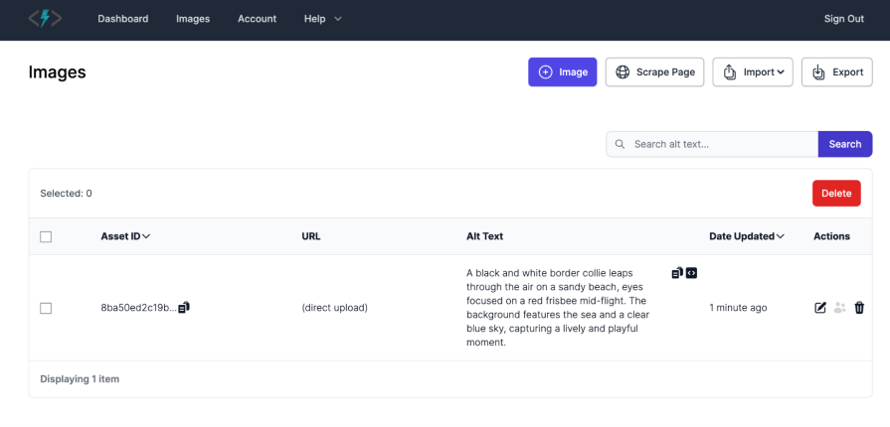
Task: Select the checkbox for asset 8ba50ed2c19b
Action: coord(46,308)
